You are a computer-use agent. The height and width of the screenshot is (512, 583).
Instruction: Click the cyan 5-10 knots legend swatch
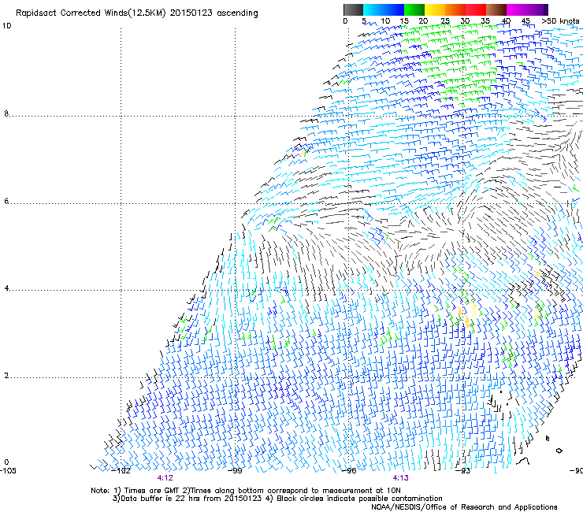coord(373,9)
